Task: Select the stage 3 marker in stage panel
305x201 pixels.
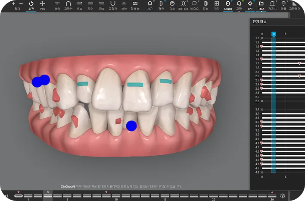Action: click(x=274, y=34)
